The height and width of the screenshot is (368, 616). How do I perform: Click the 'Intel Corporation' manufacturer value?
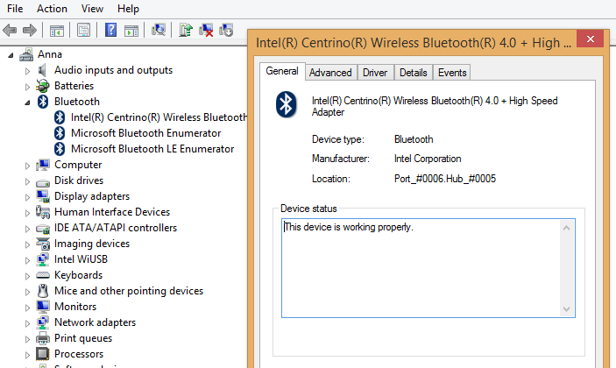[428, 159]
